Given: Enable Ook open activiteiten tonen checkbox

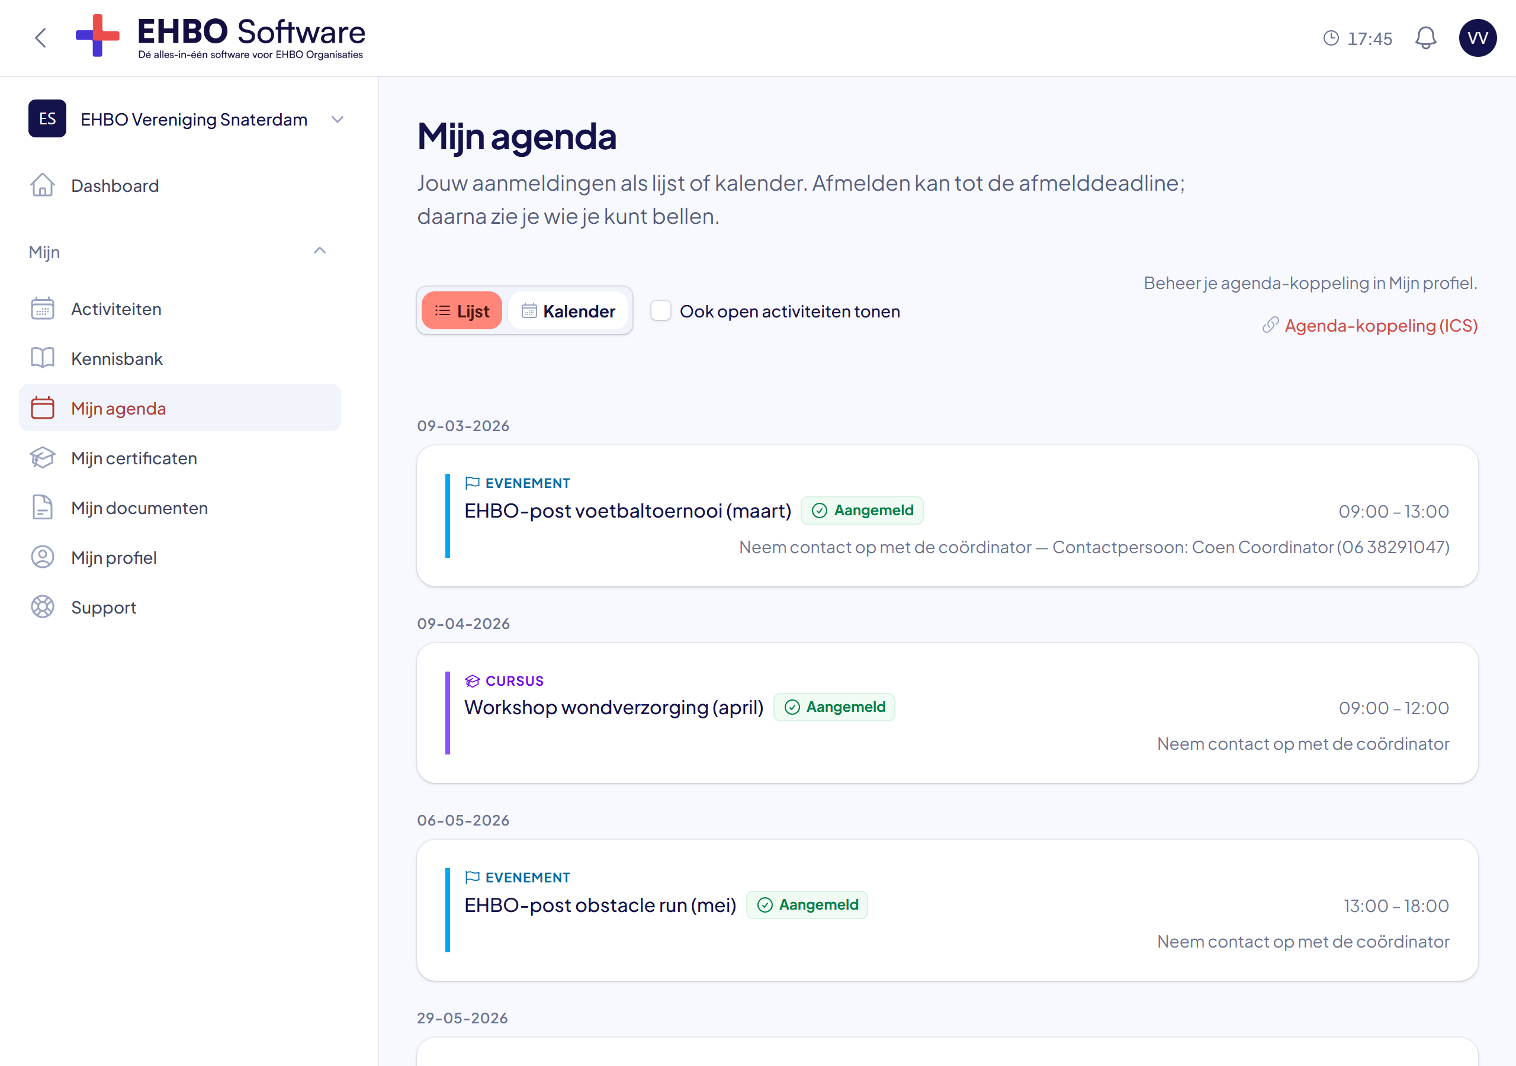Looking at the screenshot, I should tap(660, 311).
